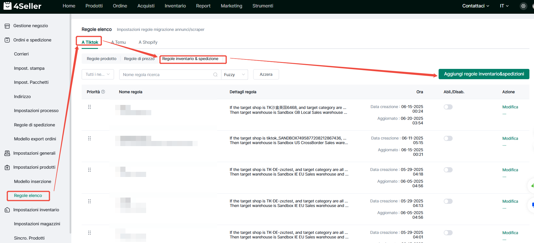Open Regole di spedizione in the sidebar
The height and width of the screenshot is (243, 534).
click(34, 125)
